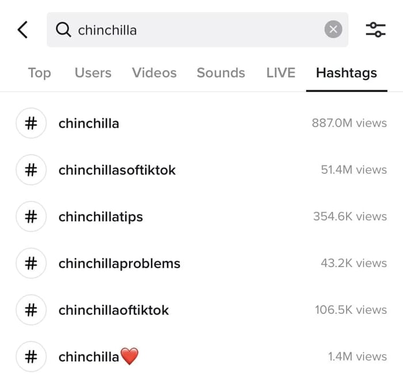Click hash icon beside chinchillasoftiktok
Image resolution: width=403 pixels, height=377 pixels.
[31, 170]
